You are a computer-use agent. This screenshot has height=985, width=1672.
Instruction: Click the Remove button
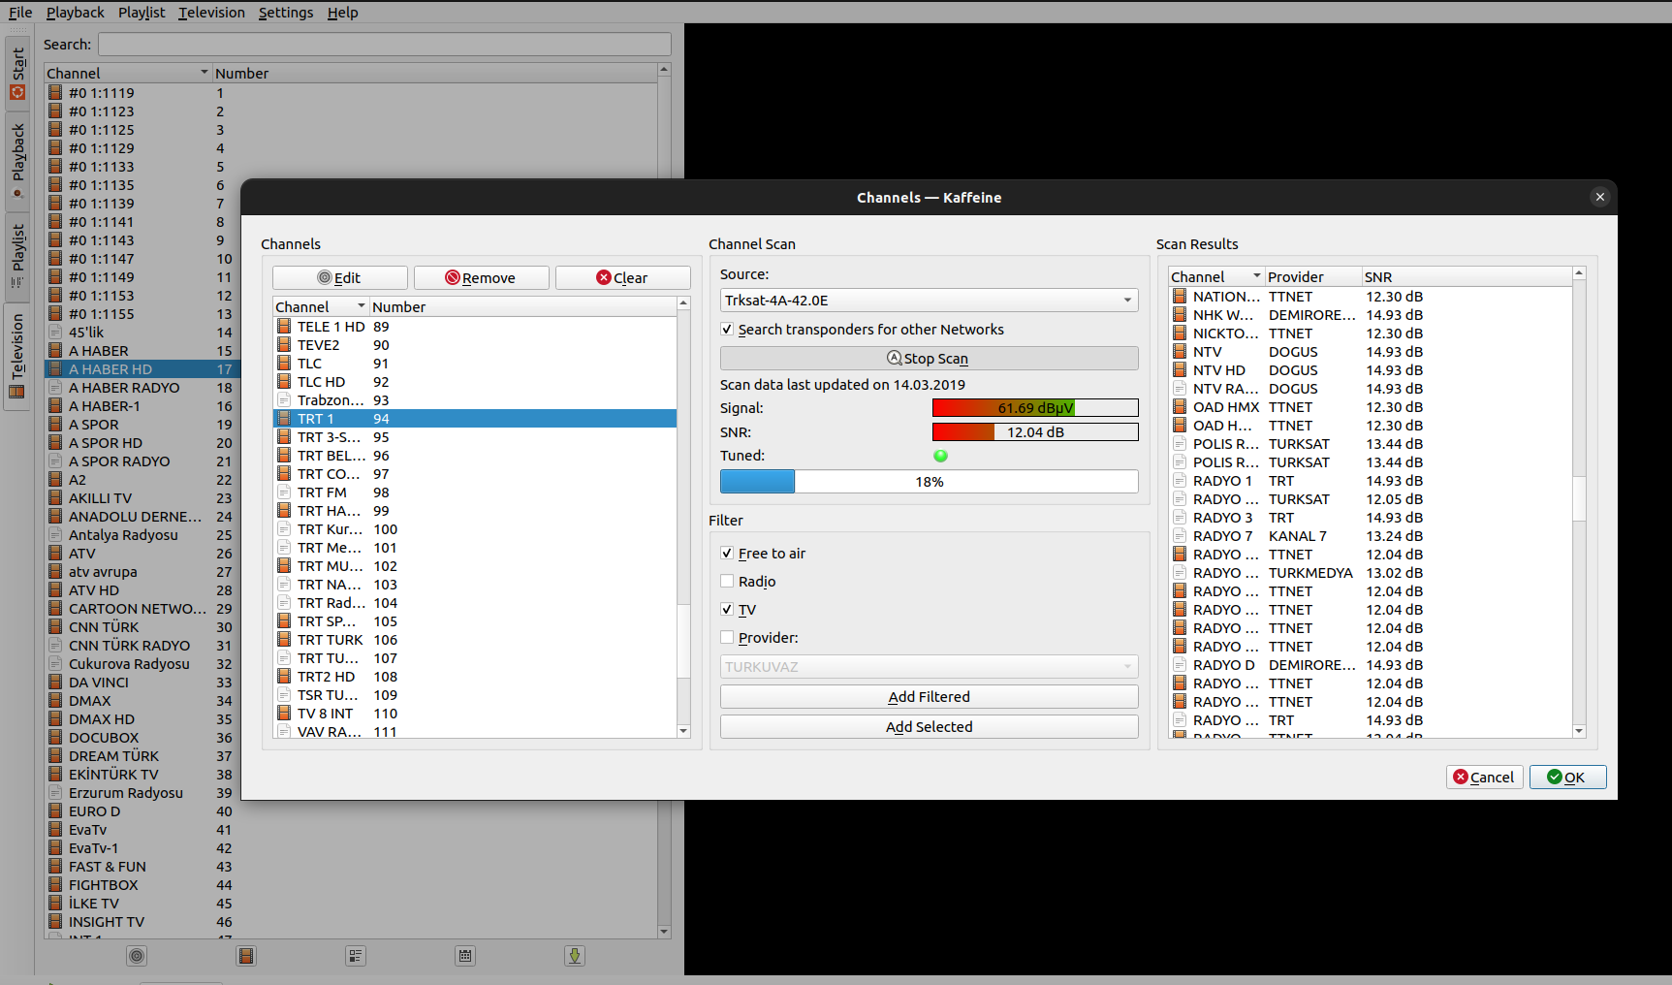pyautogui.click(x=482, y=278)
